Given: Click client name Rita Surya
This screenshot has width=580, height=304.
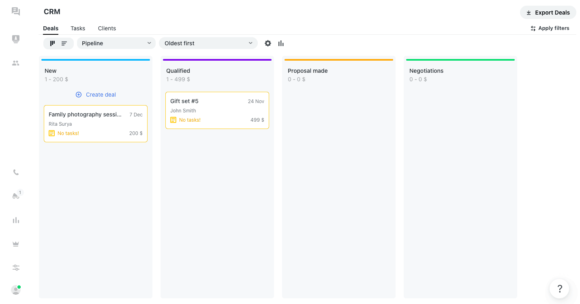Looking at the screenshot, I should click(x=60, y=124).
